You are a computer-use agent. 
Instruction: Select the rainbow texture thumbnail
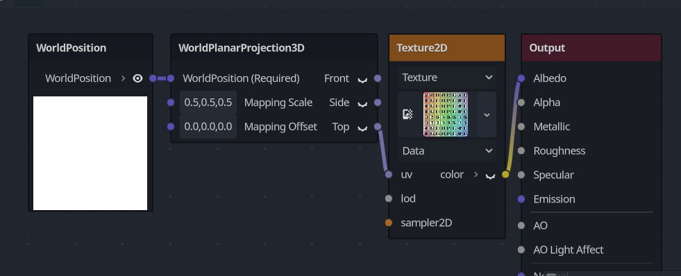(446, 114)
